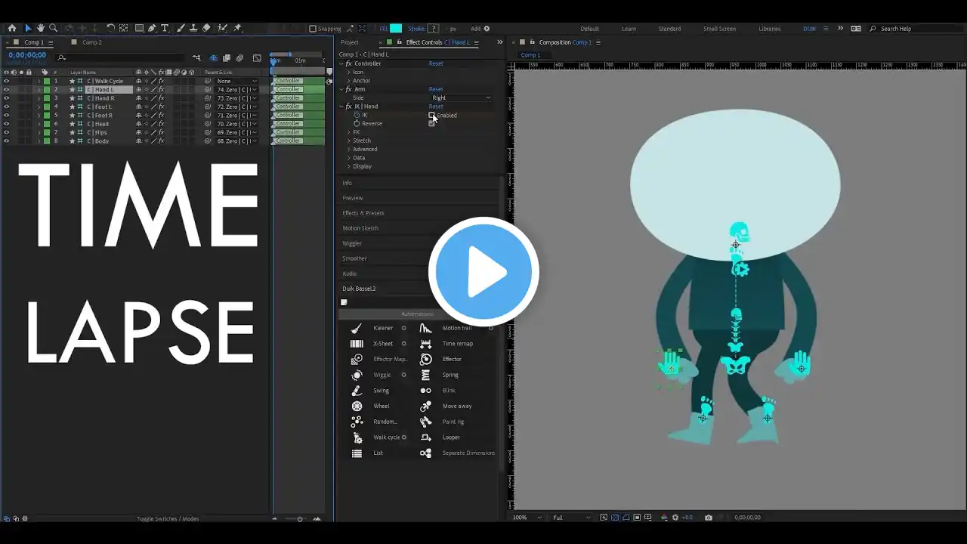Click the cyan Fill color swatch

(396, 29)
